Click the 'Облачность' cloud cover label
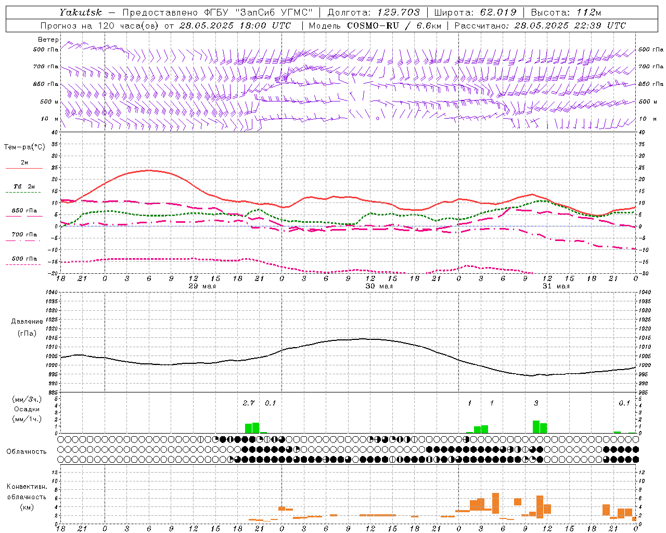Image resolution: width=666 pixels, height=533 pixels. [26, 451]
